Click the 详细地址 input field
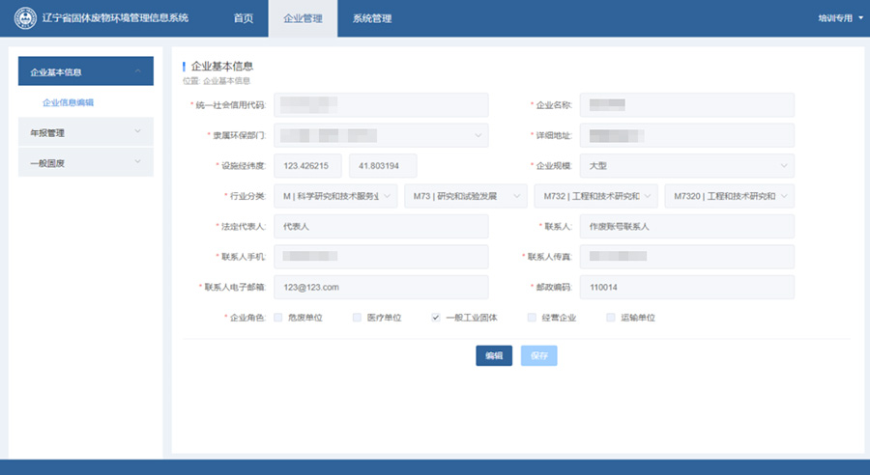The width and height of the screenshot is (870, 475). click(687, 135)
